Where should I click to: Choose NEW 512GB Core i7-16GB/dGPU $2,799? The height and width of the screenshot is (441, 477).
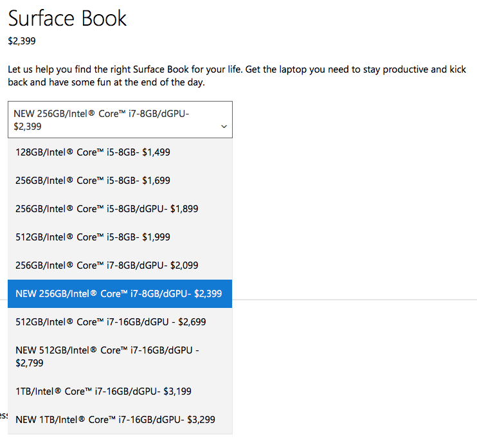tap(120, 356)
